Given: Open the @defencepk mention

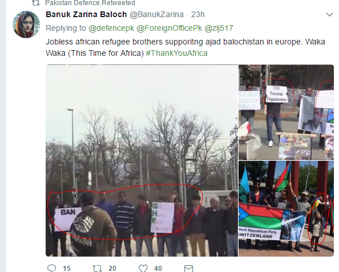Looking at the screenshot, I should coord(111,28).
